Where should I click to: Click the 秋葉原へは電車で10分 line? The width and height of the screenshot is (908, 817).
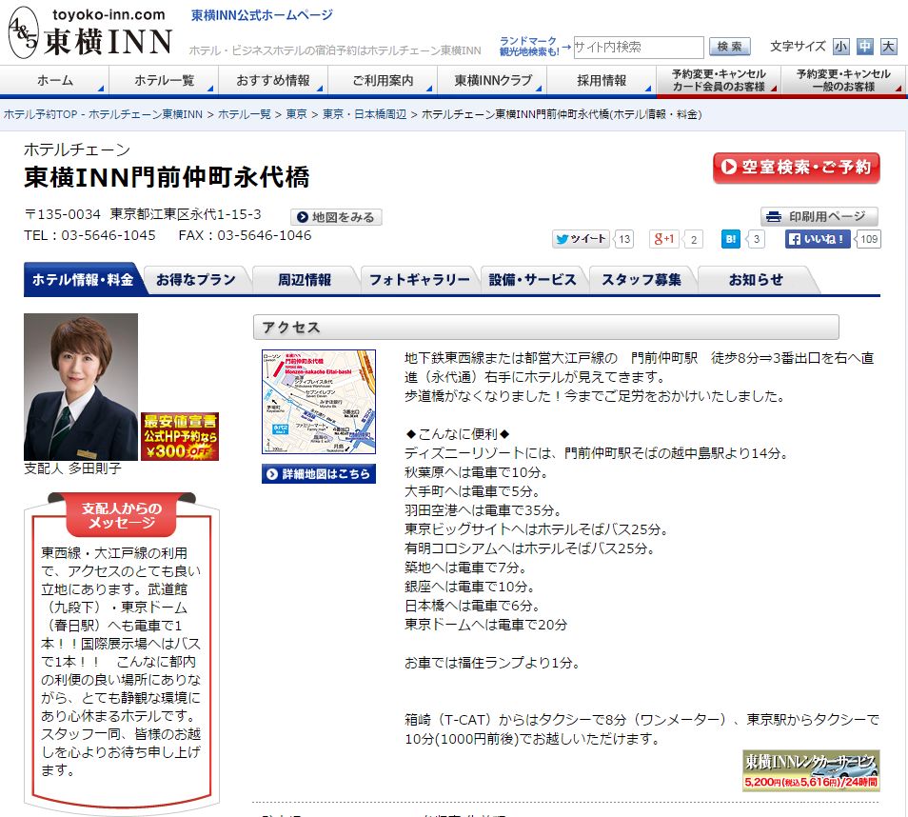477,472
